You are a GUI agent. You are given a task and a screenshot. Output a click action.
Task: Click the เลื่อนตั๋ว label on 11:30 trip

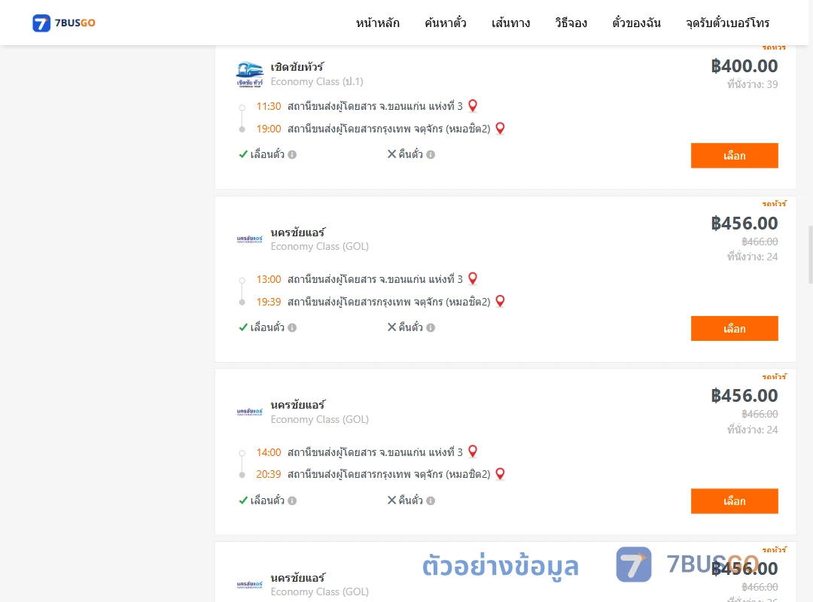pos(267,154)
